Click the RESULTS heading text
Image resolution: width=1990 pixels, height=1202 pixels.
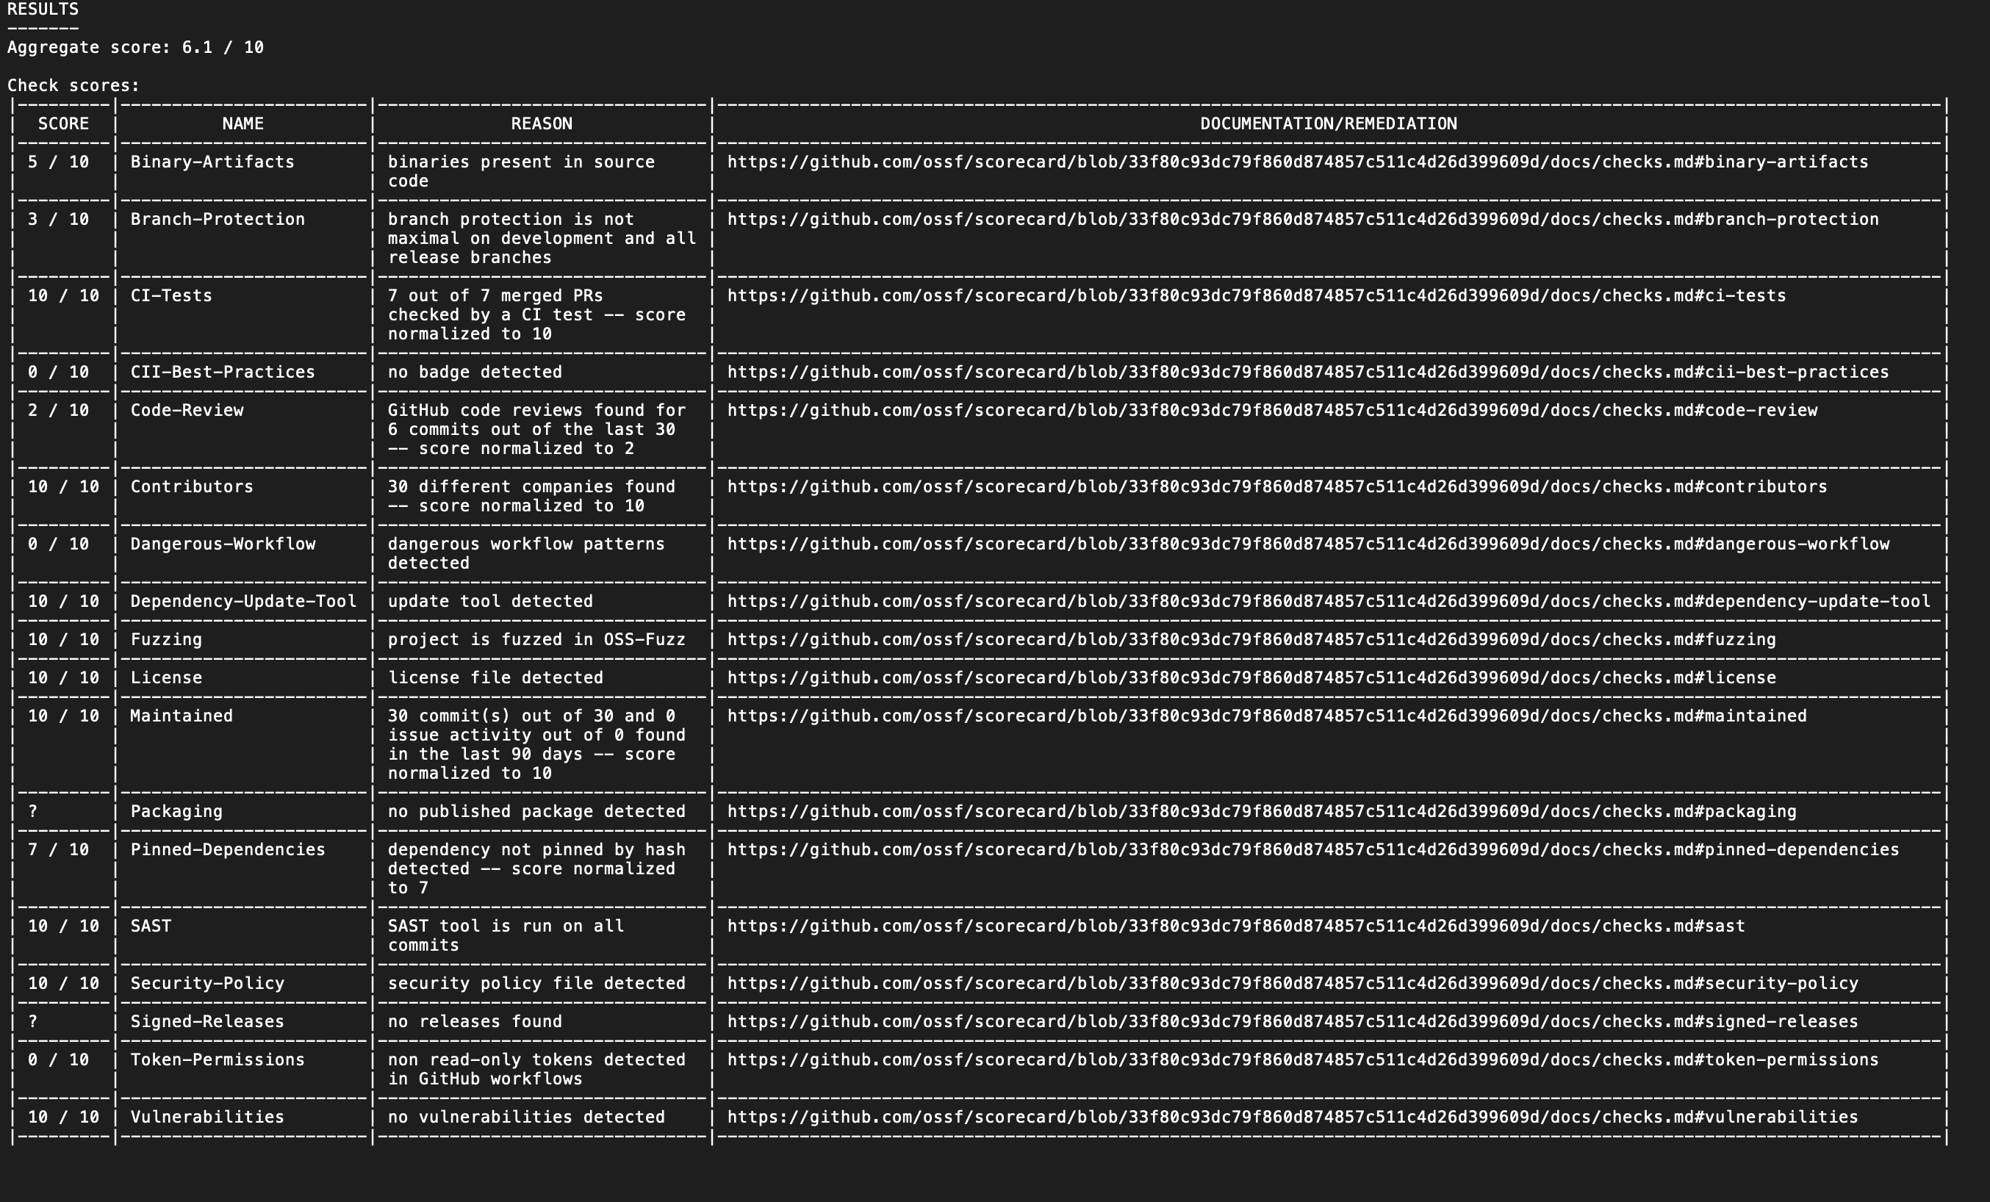tap(43, 10)
